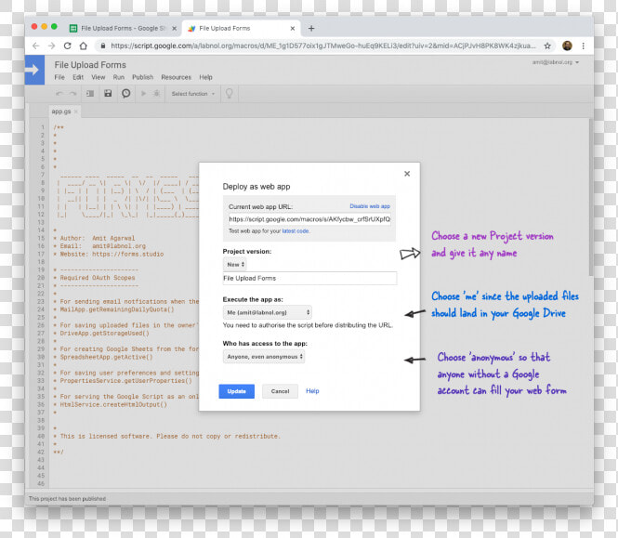Image resolution: width=618 pixels, height=538 pixels.
Task: Open Who has access dropdown
Action: tap(264, 357)
